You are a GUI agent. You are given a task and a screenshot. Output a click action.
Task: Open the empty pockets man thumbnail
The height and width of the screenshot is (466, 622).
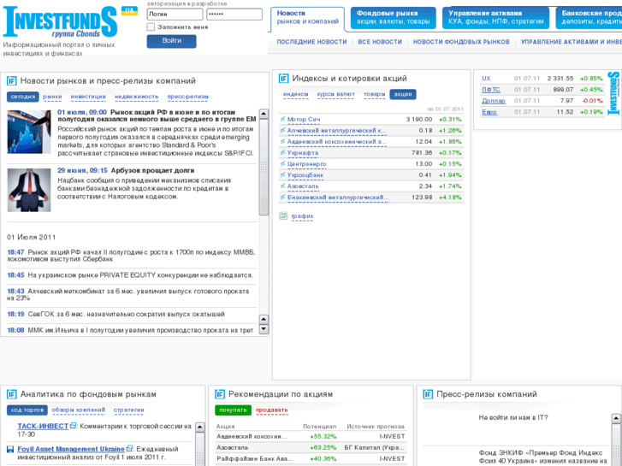coord(29,190)
